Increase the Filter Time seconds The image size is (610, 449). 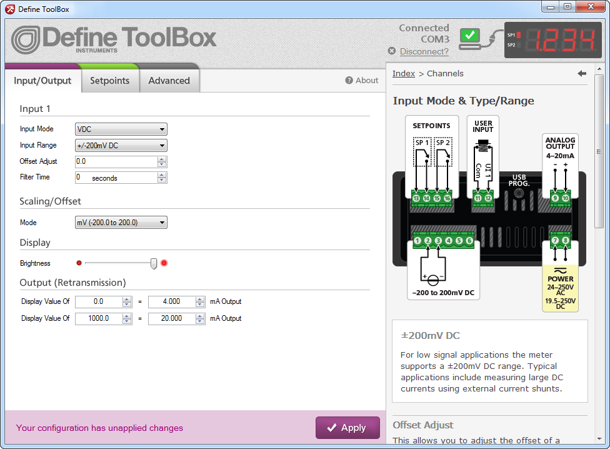(x=162, y=175)
